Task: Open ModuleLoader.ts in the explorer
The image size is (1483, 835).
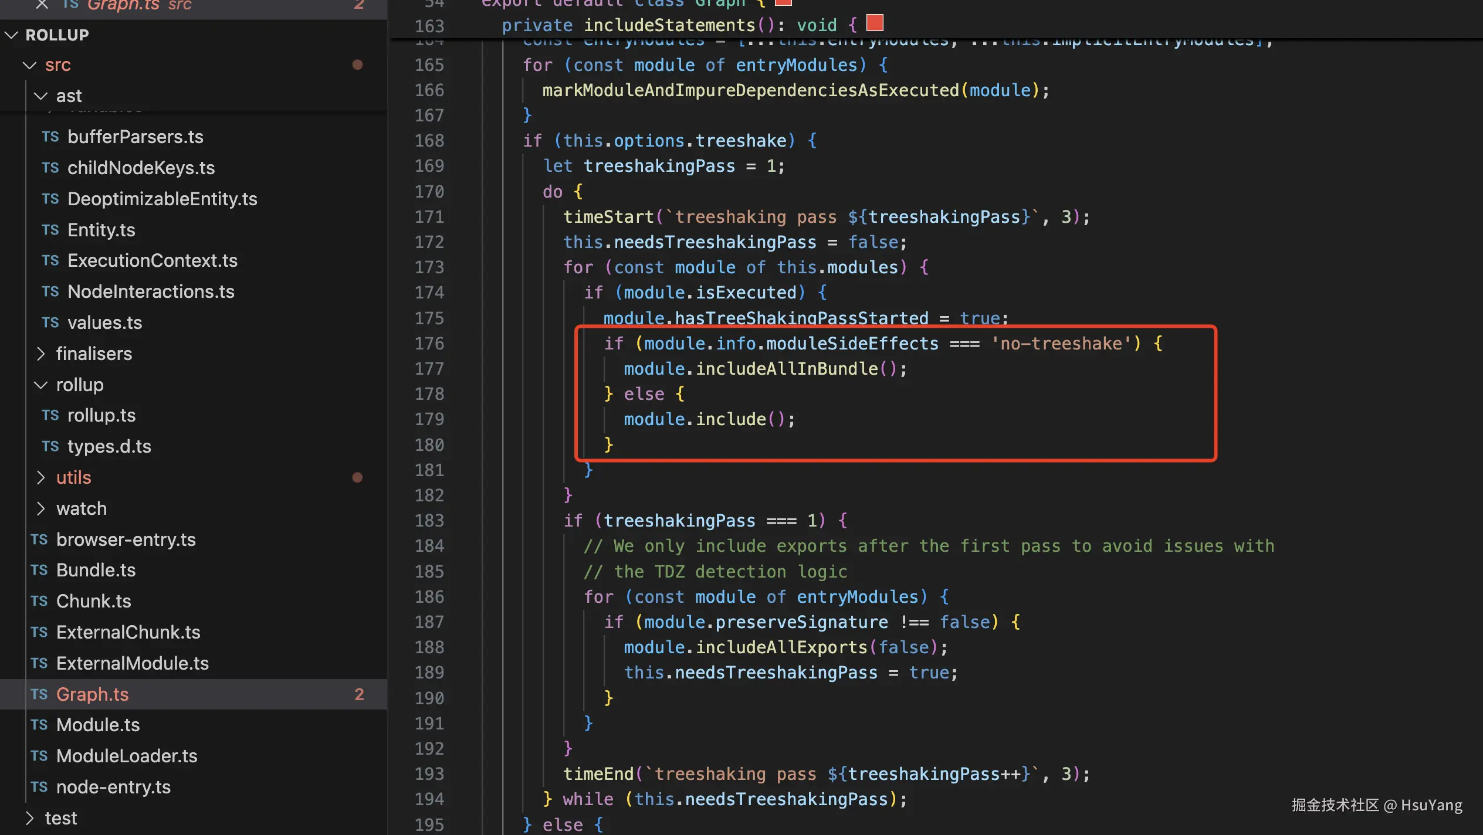Action: 127,756
